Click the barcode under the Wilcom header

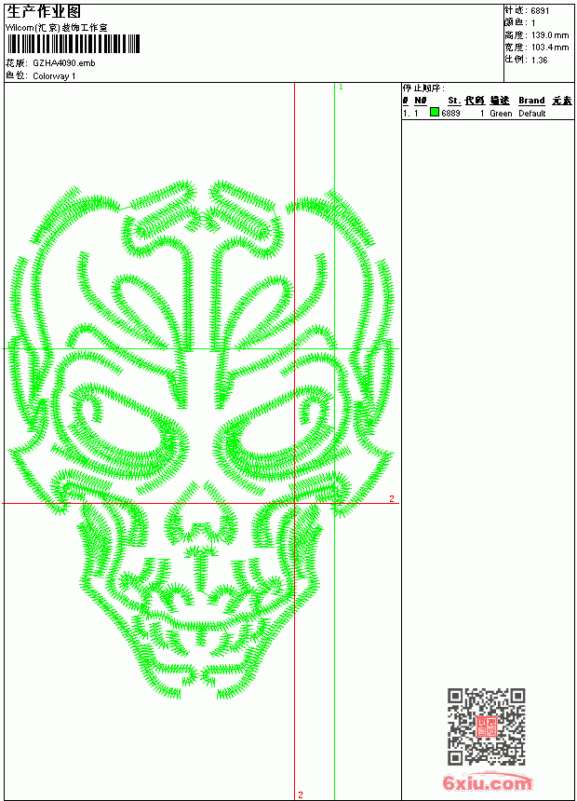click(73, 44)
